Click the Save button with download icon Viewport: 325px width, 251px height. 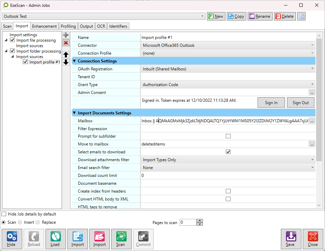[x=291, y=239]
